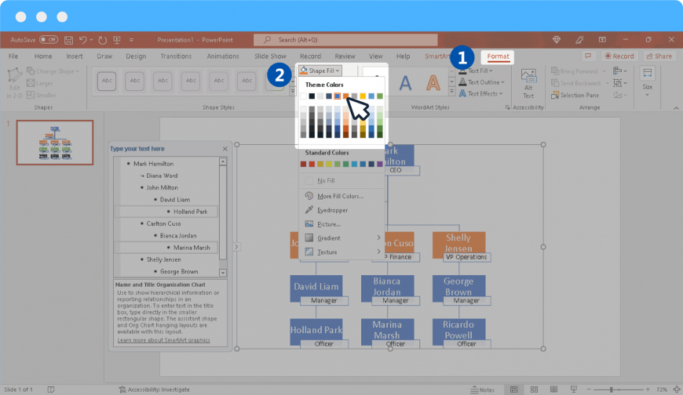
Task: Open the Selection Pane
Action: coord(575,96)
